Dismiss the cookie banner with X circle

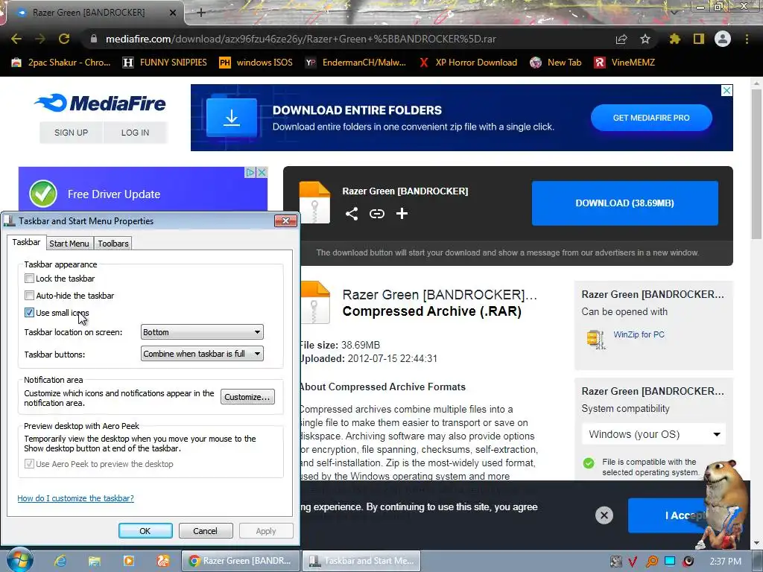pos(604,515)
